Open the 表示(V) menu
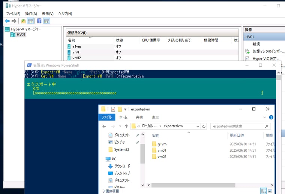This screenshot has height=194, width=285. coord(48,13)
